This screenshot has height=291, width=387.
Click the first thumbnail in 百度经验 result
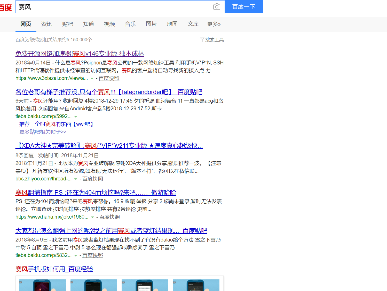tap(43, 285)
